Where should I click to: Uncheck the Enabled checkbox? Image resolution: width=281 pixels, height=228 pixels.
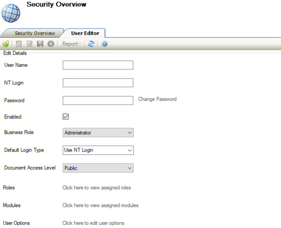point(65,117)
